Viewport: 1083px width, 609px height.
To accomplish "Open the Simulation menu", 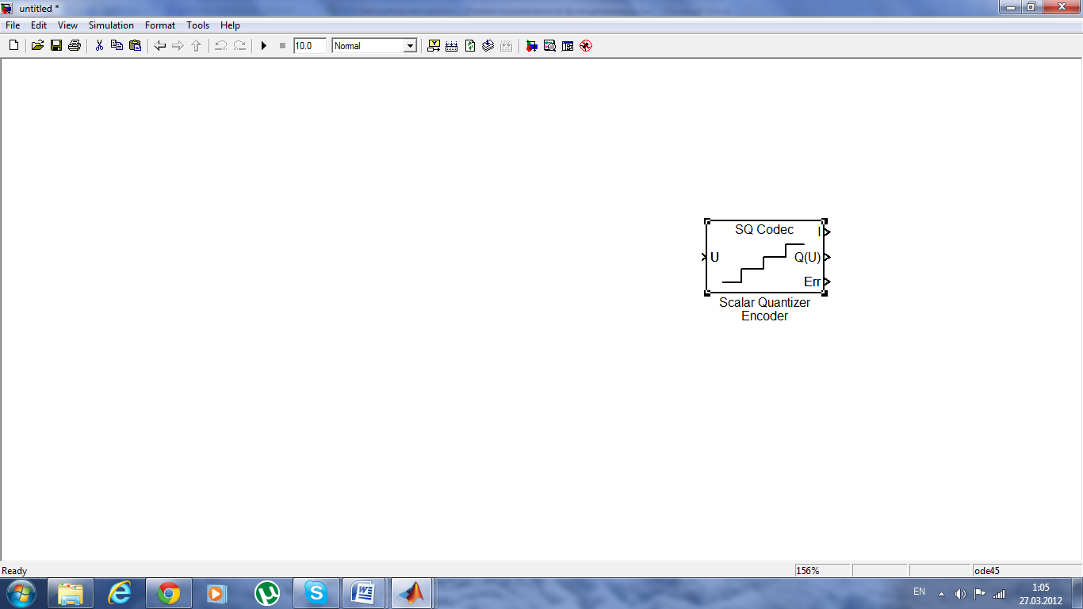I will point(111,25).
